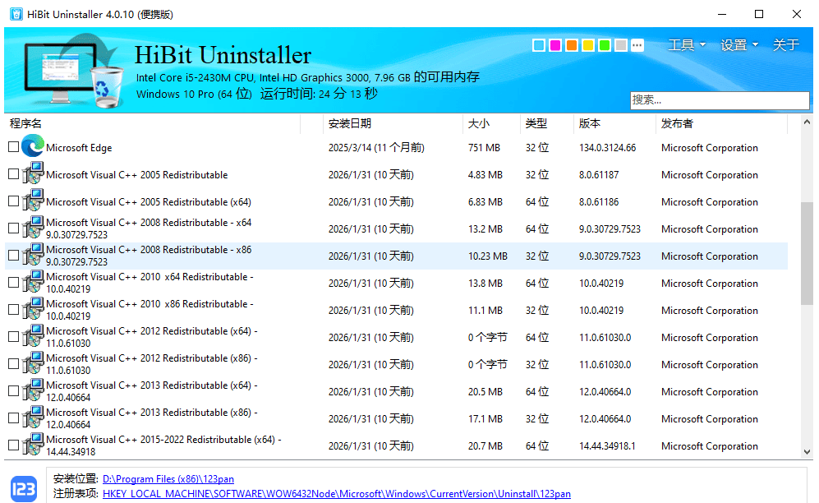Click the Visual C++ 2010 x64 row icon
819x503 pixels.
tap(32, 283)
